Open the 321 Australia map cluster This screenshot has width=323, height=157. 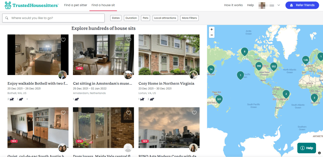coord(219,100)
